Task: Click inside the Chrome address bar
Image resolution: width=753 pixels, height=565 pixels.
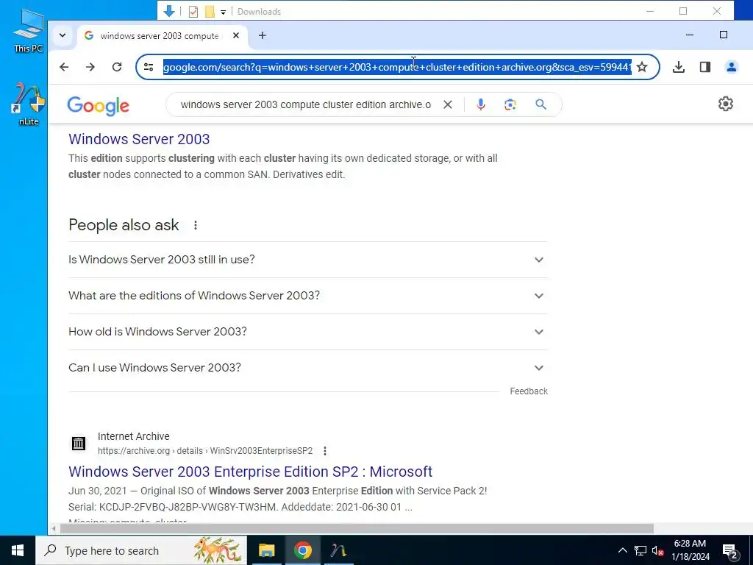Action: point(397,67)
